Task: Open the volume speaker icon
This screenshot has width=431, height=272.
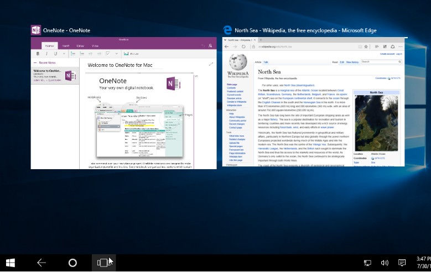Action: (x=385, y=263)
